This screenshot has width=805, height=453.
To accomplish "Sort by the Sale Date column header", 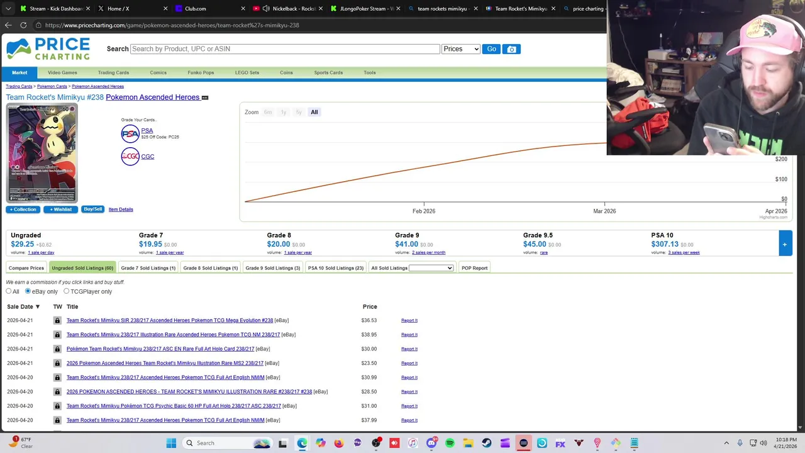I will pos(23,307).
